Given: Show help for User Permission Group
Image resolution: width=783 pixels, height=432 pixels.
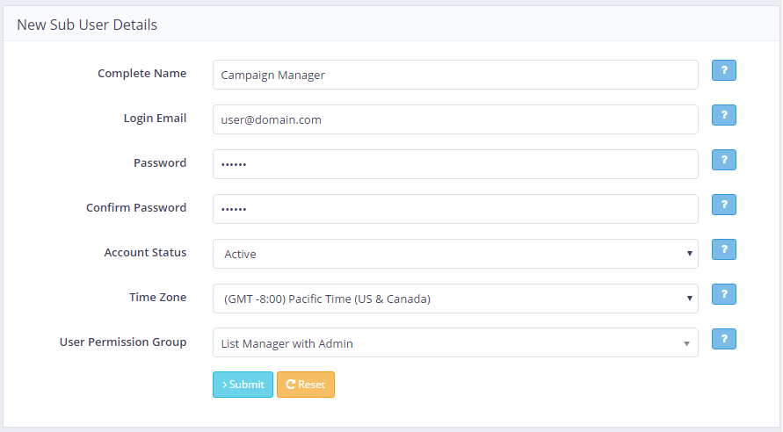Looking at the screenshot, I should tap(723, 339).
